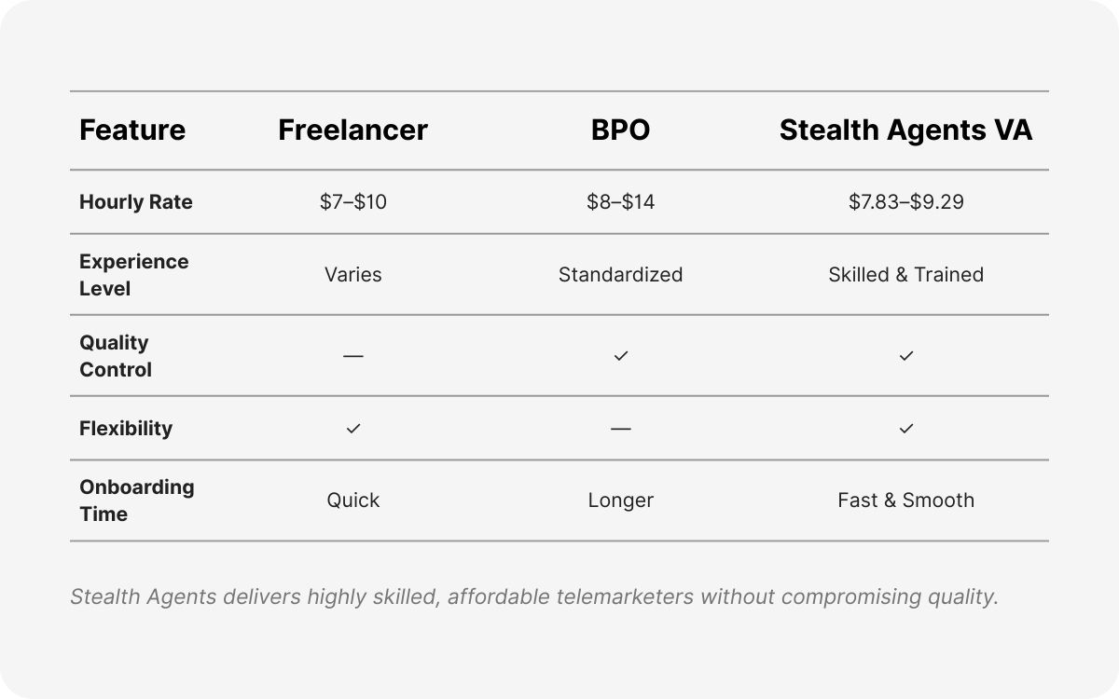Click the BPO Quality Control checkmark
Viewport: 1119px width, 699px height.
tap(621, 356)
